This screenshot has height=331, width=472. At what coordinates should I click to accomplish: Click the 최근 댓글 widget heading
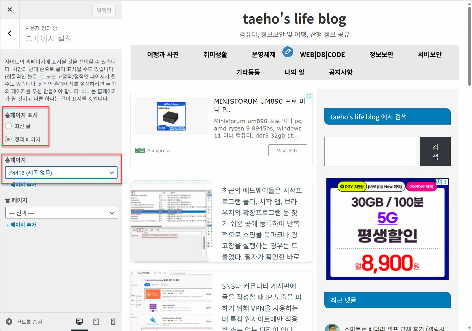tap(387, 300)
